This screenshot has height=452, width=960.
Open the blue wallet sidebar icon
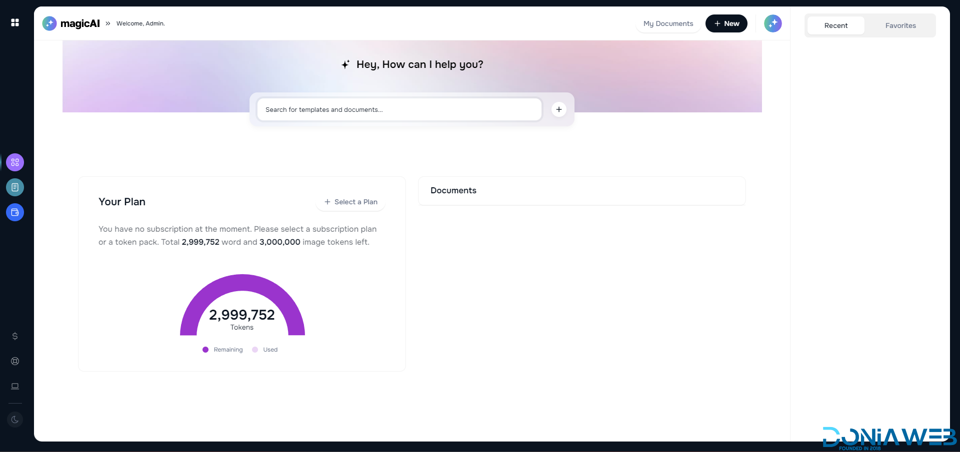point(15,212)
